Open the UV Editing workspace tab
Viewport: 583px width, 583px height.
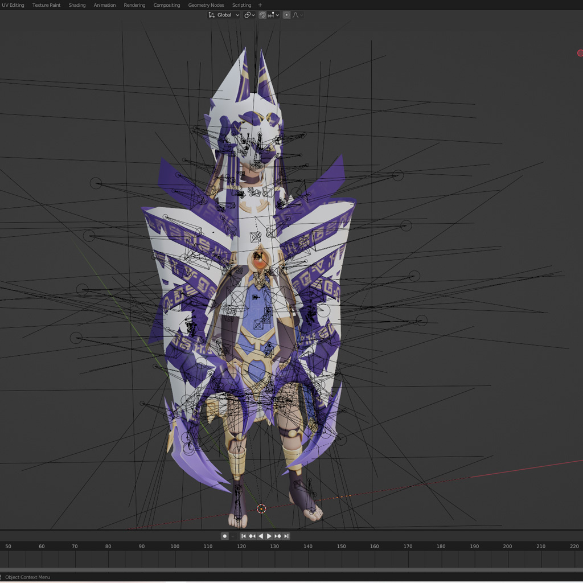click(13, 5)
